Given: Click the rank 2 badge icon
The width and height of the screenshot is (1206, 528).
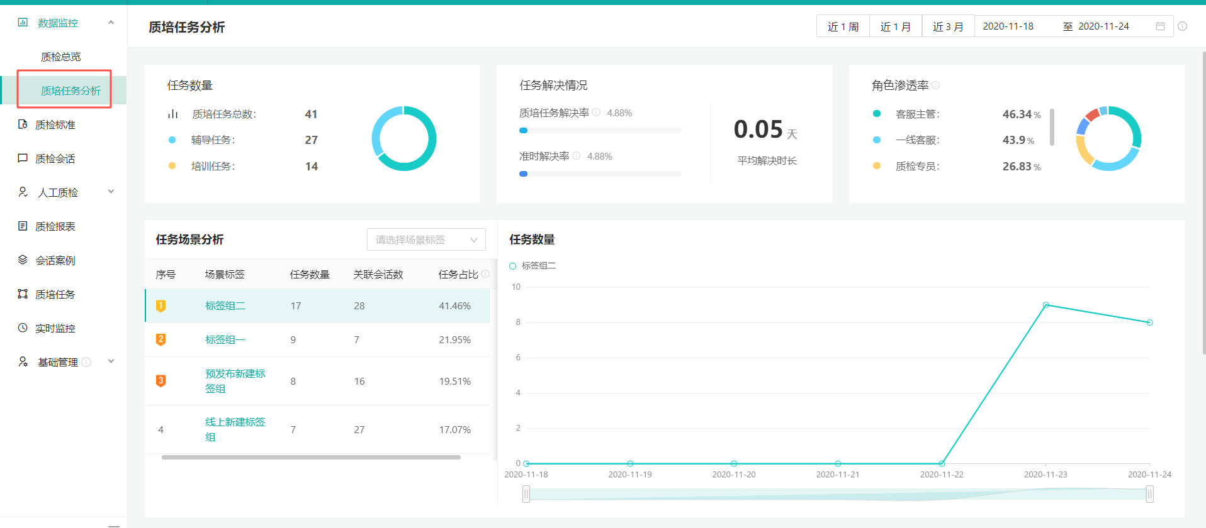Looking at the screenshot, I should tap(161, 340).
